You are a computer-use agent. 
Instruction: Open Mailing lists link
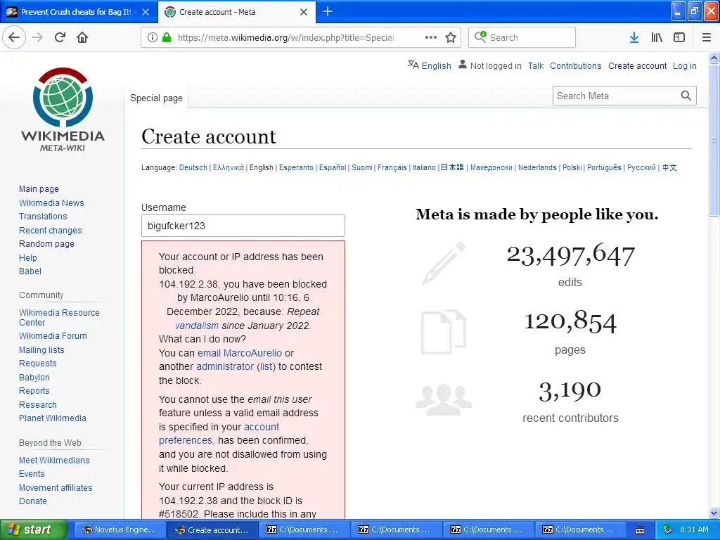(x=41, y=349)
